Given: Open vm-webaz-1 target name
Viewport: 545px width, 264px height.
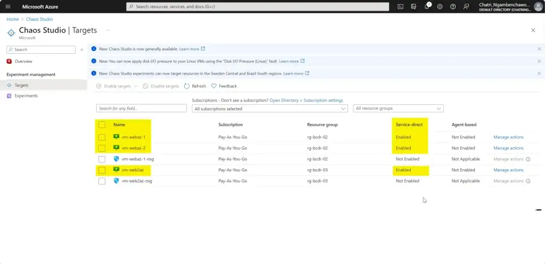Looking at the screenshot, I should [x=134, y=137].
